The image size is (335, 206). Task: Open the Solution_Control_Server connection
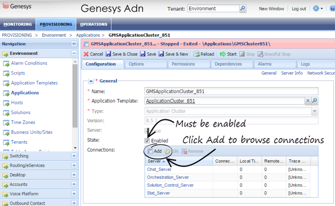click(x=170, y=185)
